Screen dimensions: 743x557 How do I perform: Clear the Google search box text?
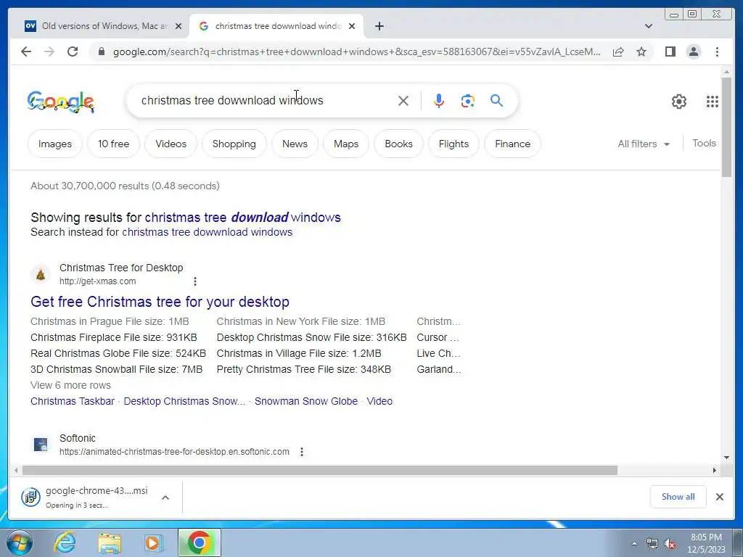coord(403,100)
